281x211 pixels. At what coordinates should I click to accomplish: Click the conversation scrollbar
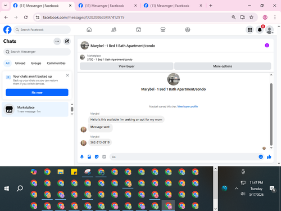pos(271,114)
